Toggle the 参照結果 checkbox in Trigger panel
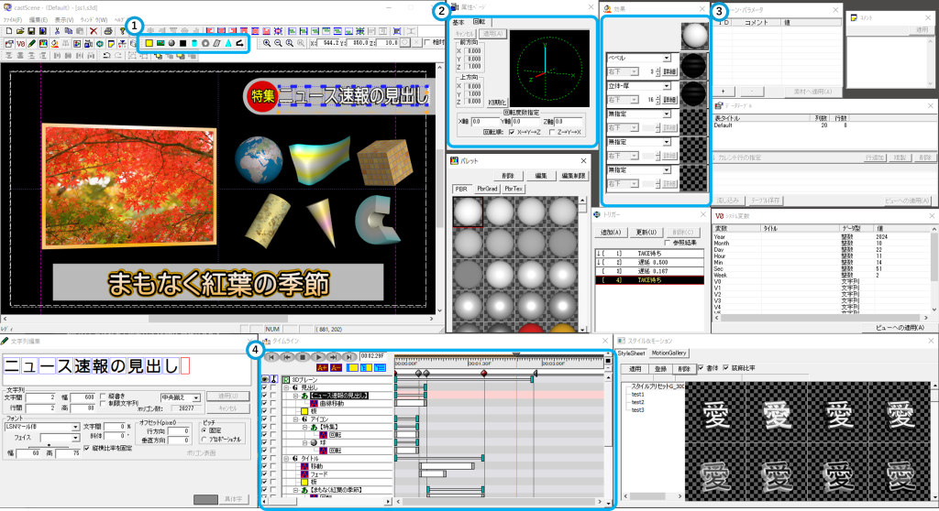 pos(668,243)
